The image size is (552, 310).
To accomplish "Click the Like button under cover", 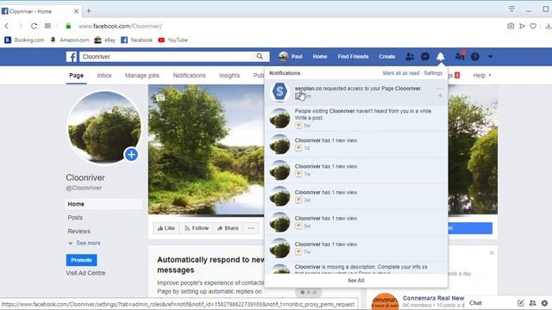I will coord(166,228).
